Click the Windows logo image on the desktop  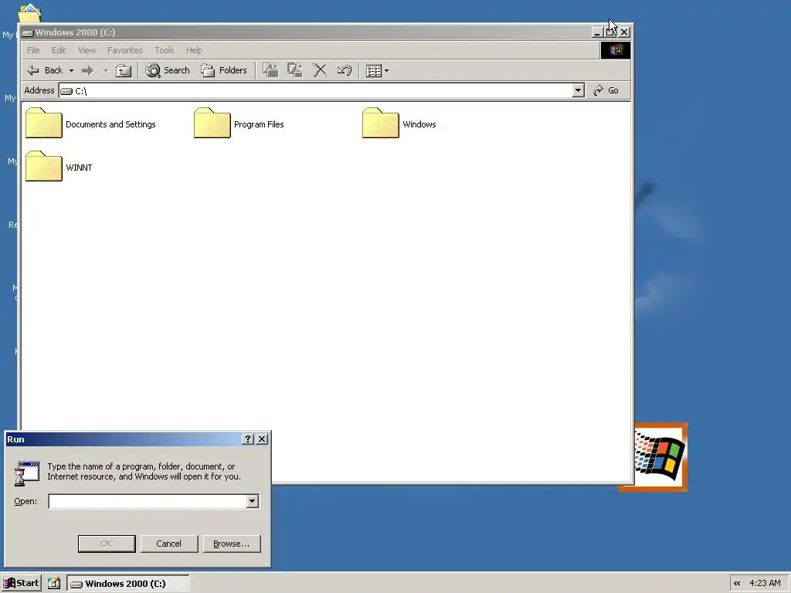pyautogui.click(x=660, y=457)
